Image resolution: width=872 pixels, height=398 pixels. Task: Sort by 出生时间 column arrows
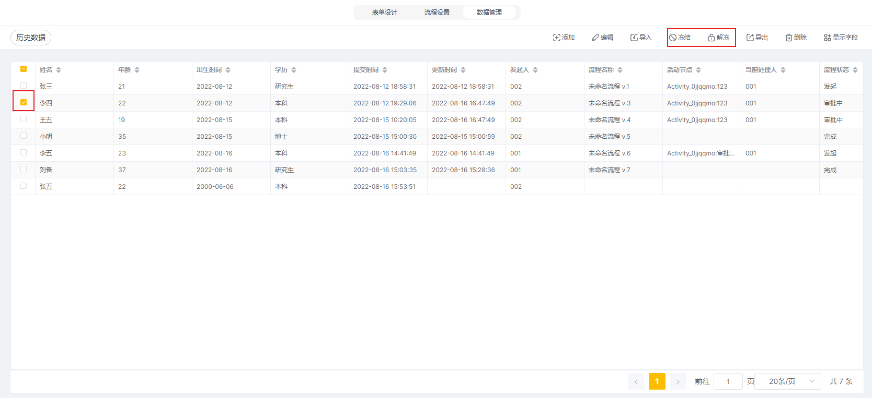pos(228,70)
